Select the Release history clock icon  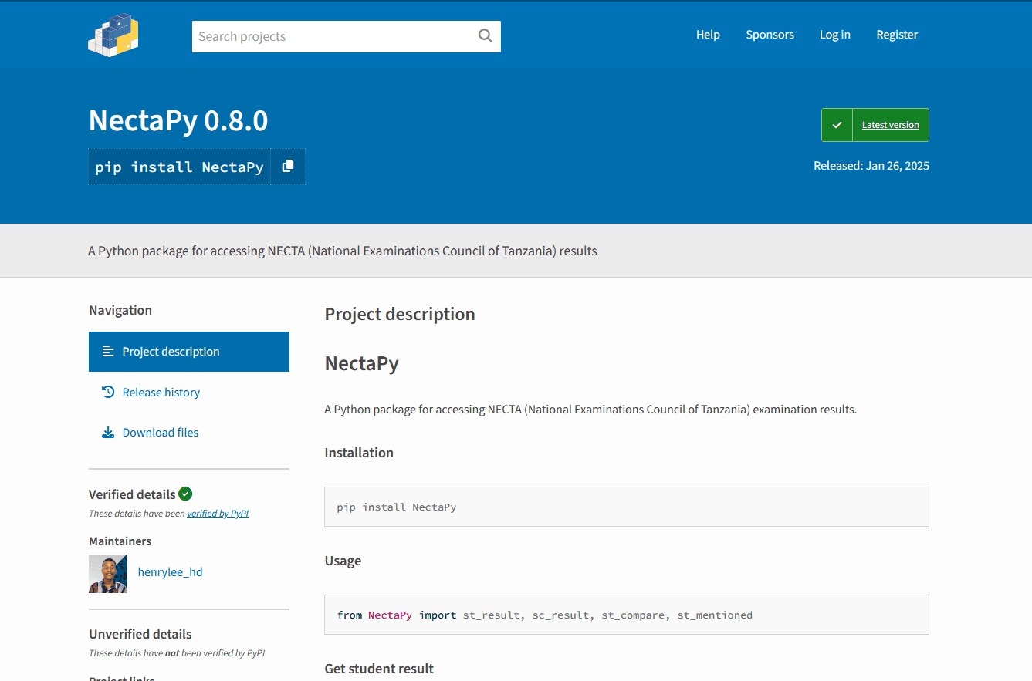coord(107,392)
